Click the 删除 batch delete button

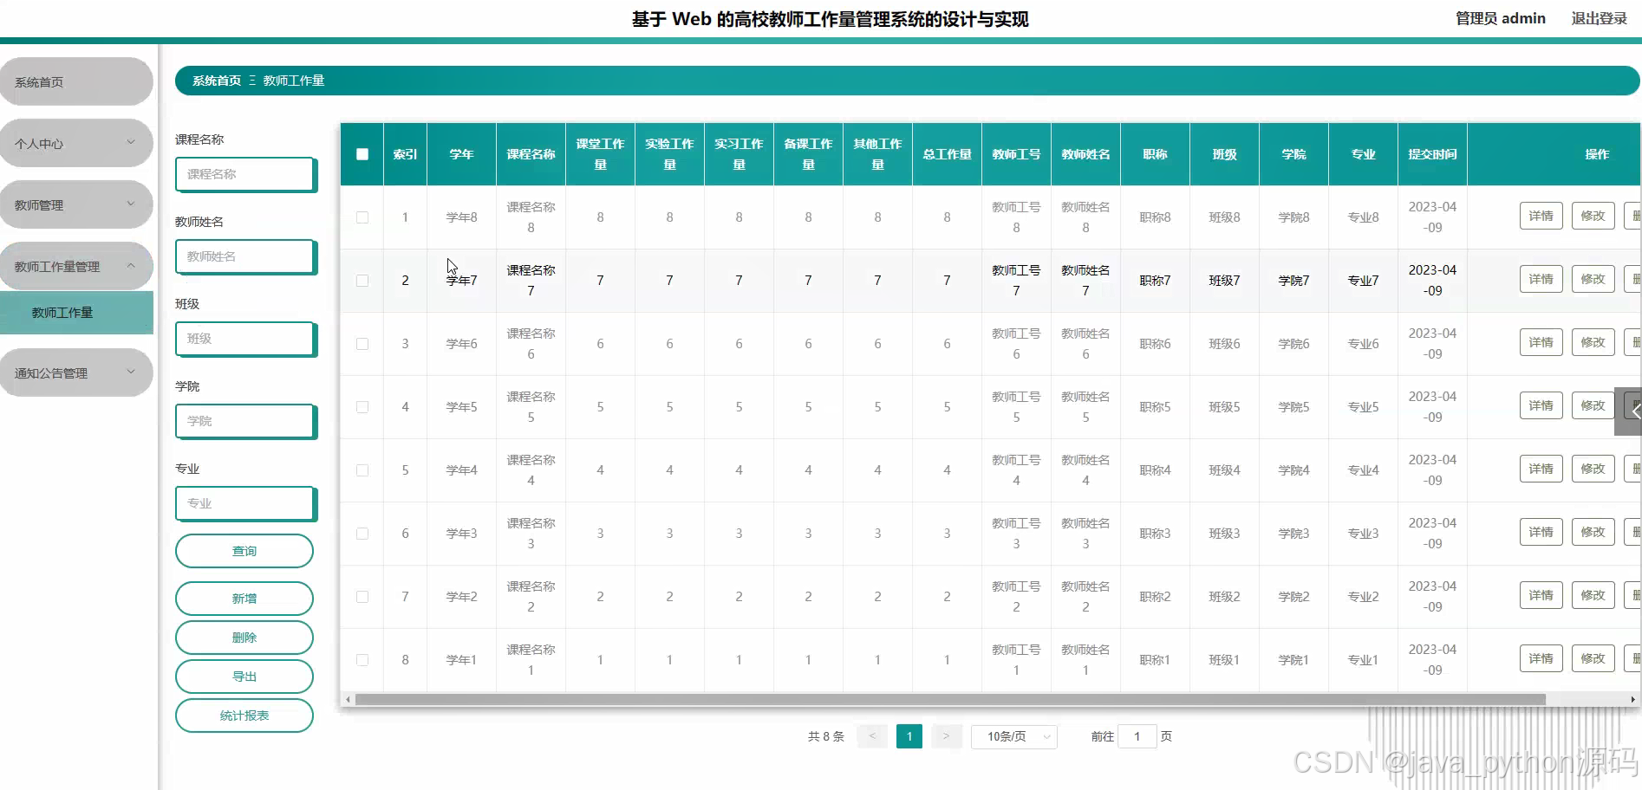244,638
